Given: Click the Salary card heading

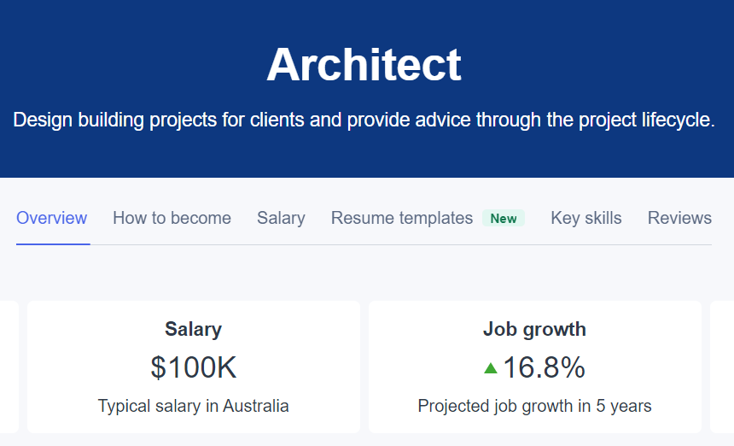Looking at the screenshot, I should [193, 329].
